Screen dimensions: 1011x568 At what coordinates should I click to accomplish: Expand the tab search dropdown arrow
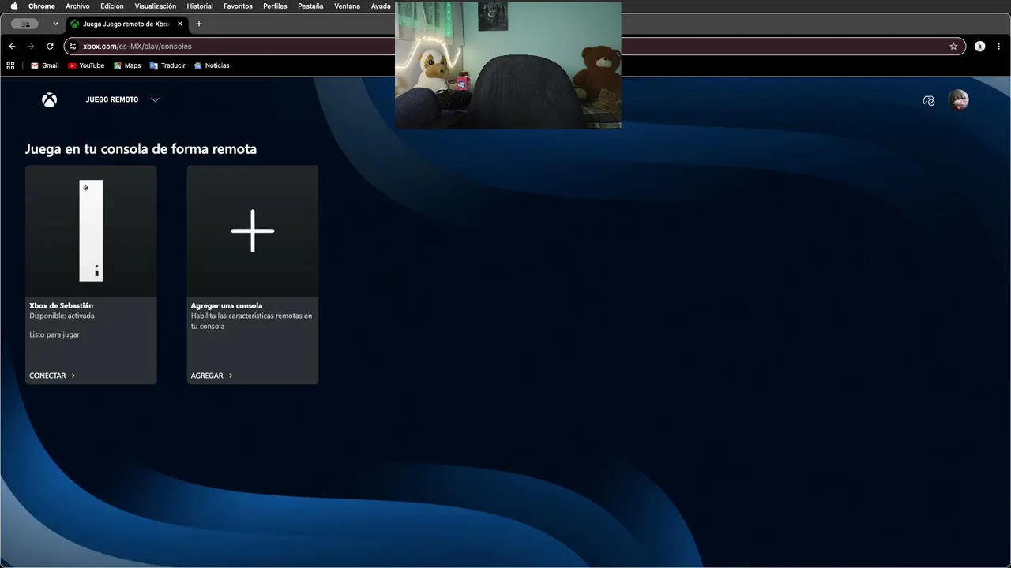[x=55, y=24]
